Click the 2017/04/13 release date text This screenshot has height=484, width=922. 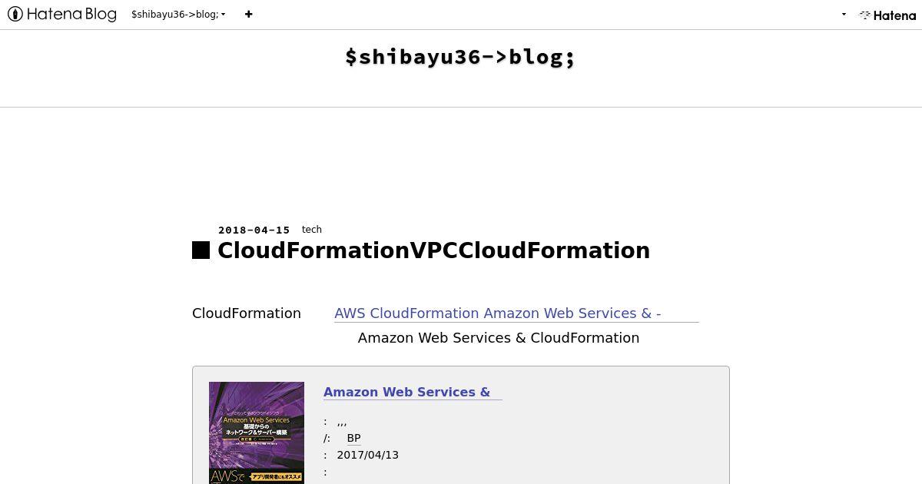click(368, 455)
